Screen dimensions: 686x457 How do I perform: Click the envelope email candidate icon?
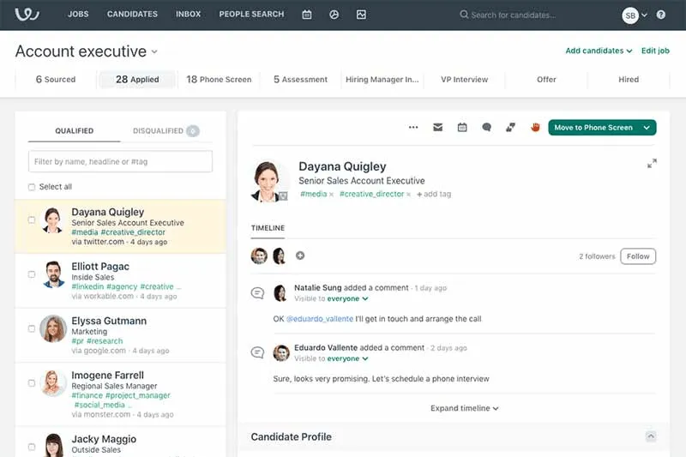pos(438,127)
